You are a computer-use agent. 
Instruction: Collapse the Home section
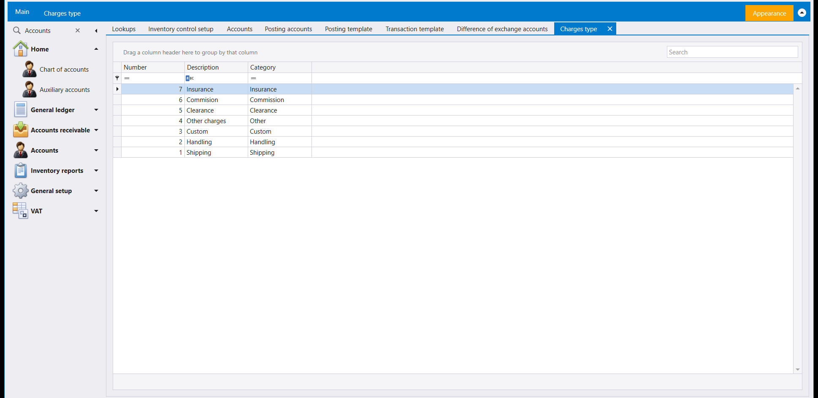(96, 49)
